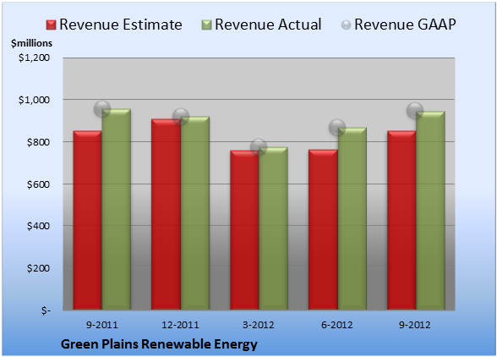Select the green actual bar for 6-2012
This screenshot has height=357, width=497.
click(352, 219)
